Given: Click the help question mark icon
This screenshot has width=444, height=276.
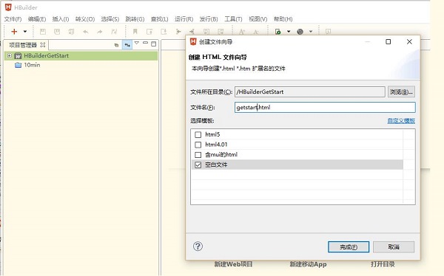Looking at the screenshot, I should point(198,246).
